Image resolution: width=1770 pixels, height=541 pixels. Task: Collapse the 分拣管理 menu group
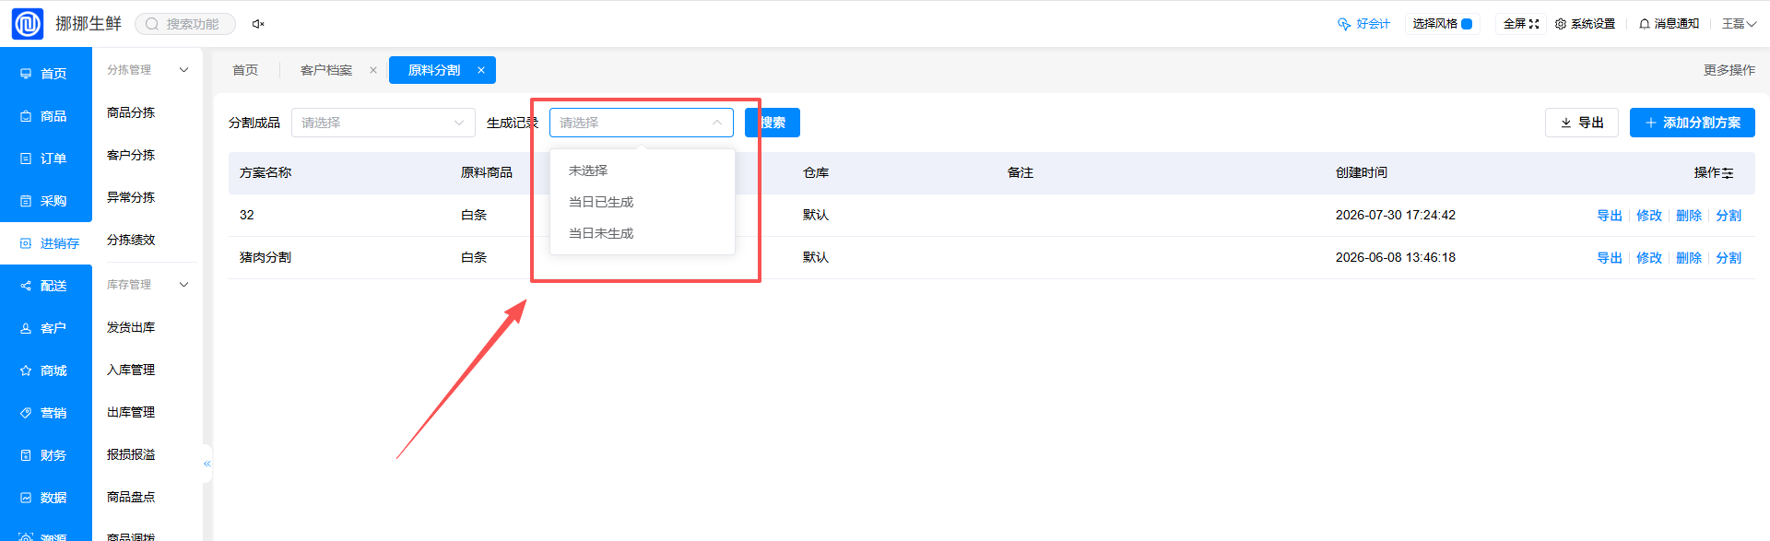183,70
